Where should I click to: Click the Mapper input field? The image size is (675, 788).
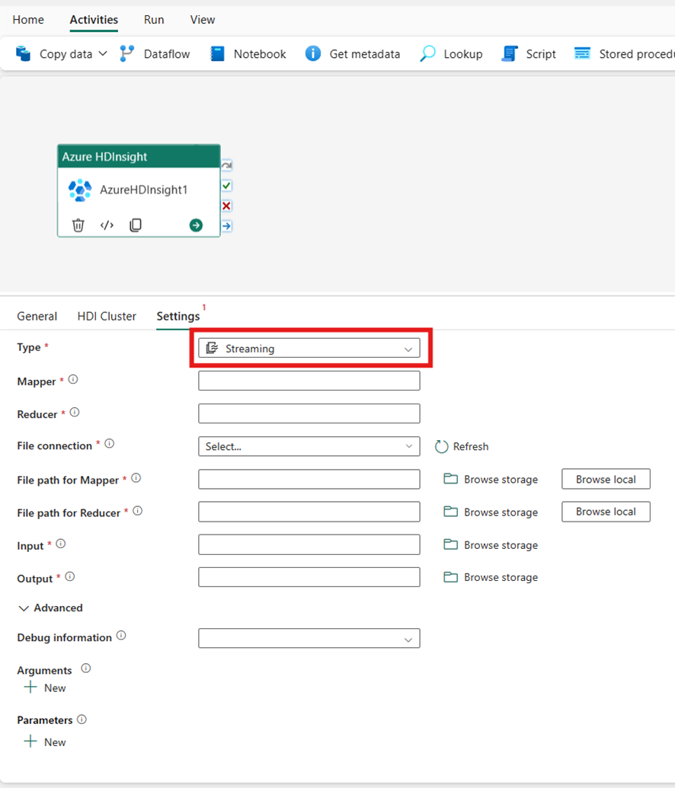309,381
